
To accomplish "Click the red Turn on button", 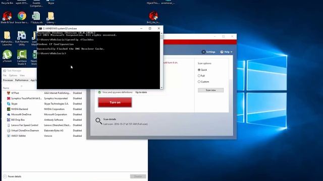I will [x=115, y=103].
